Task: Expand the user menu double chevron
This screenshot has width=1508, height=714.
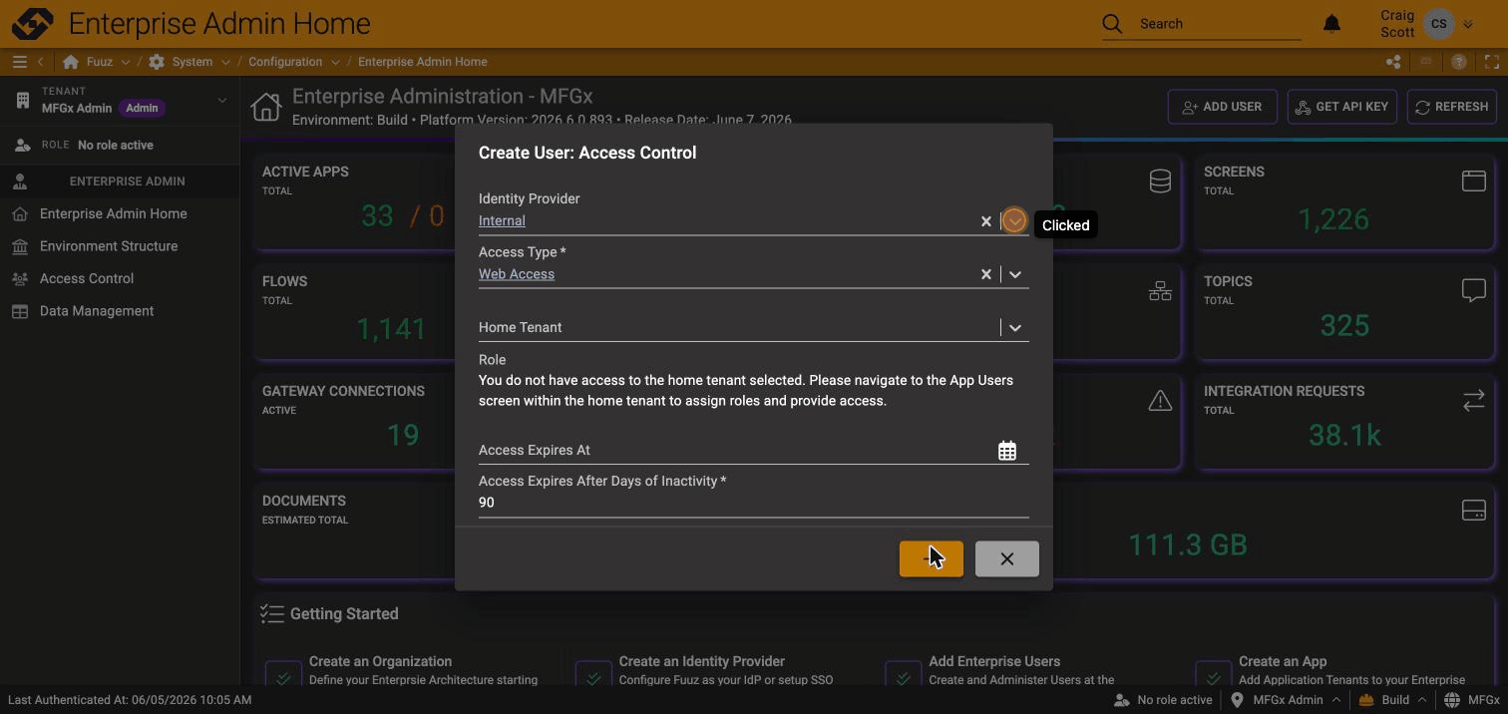Action: click(x=1468, y=24)
